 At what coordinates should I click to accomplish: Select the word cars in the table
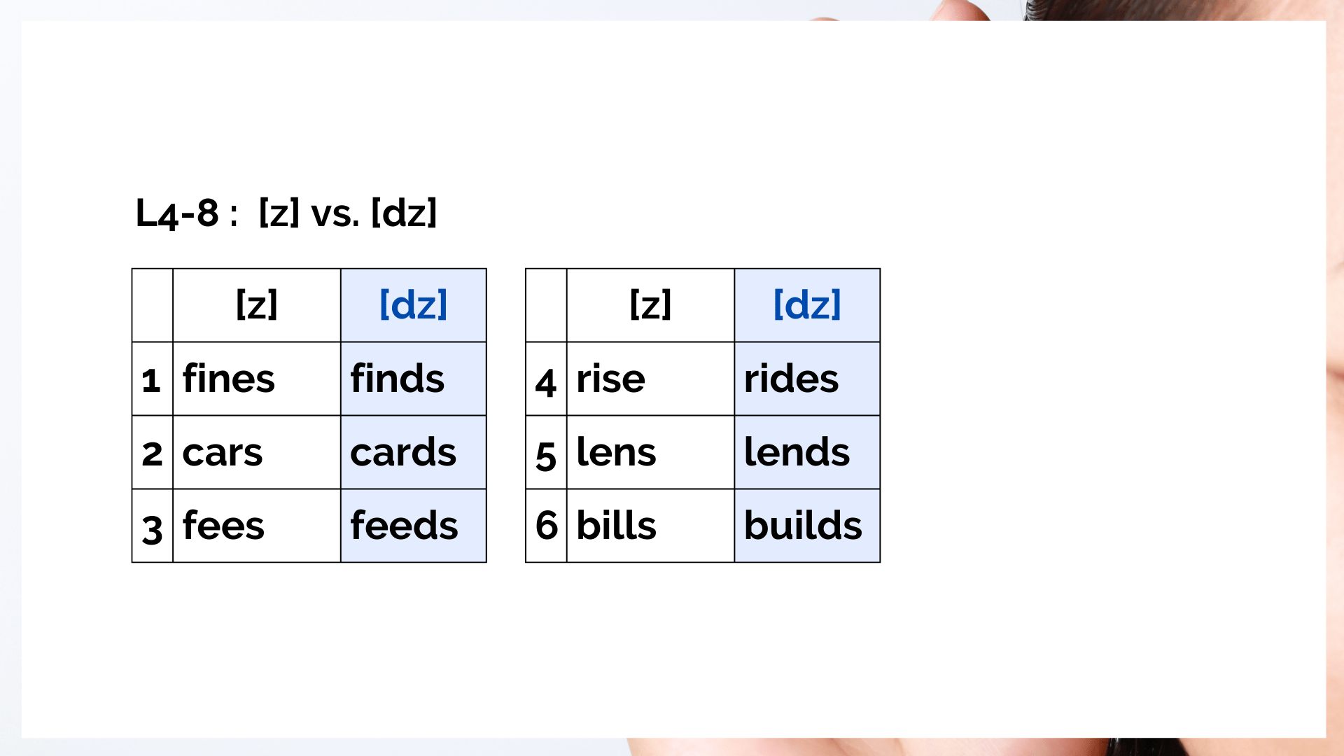click(x=222, y=453)
